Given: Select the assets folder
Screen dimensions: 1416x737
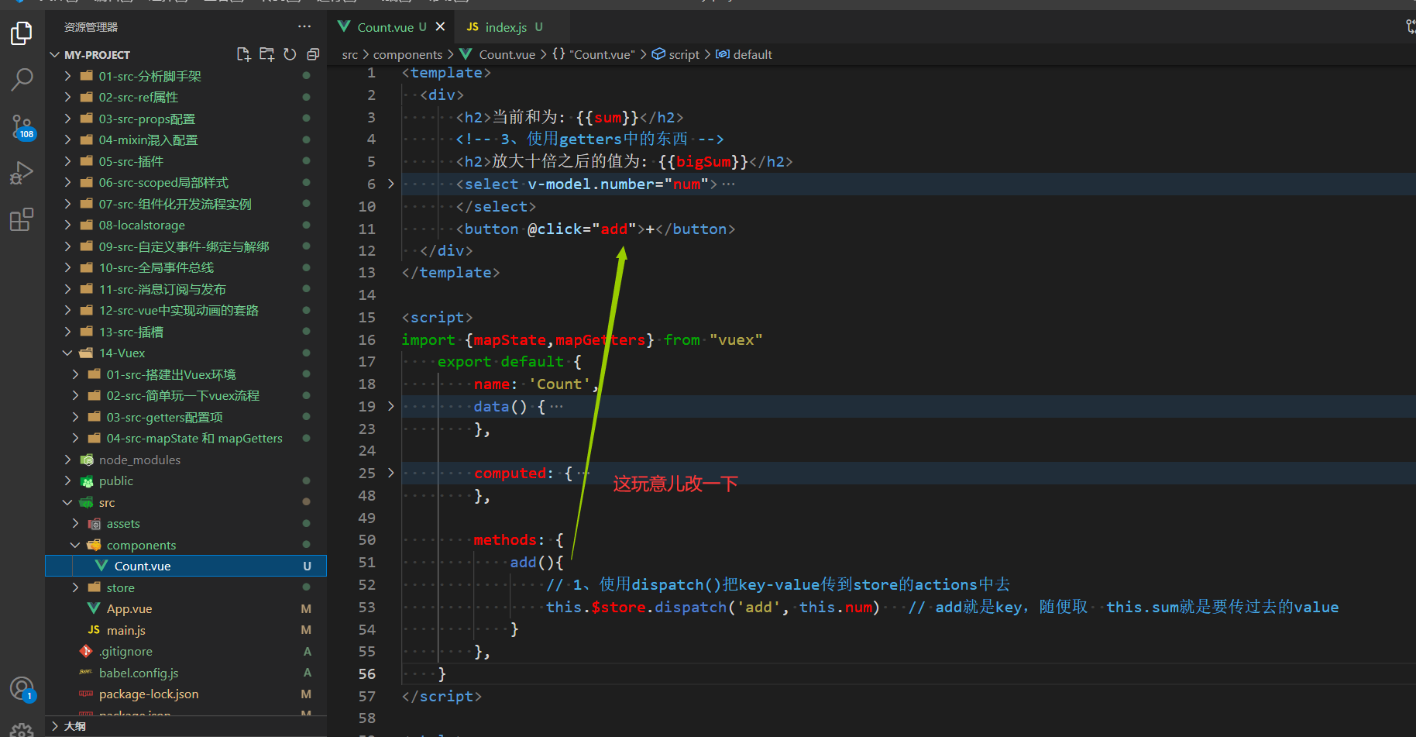Looking at the screenshot, I should point(186,523).
